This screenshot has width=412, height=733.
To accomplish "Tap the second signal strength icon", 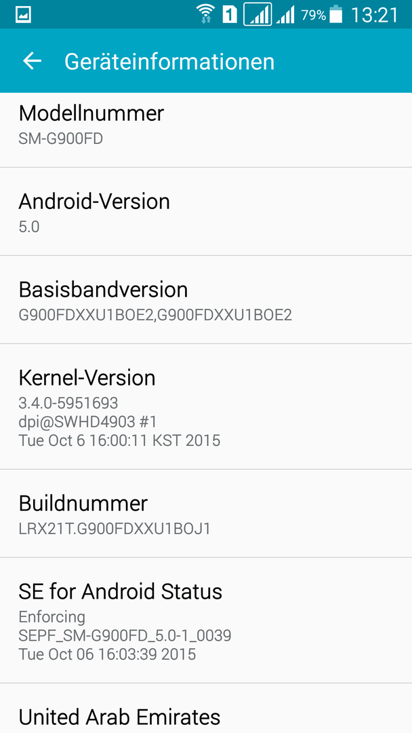I will (x=285, y=15).
